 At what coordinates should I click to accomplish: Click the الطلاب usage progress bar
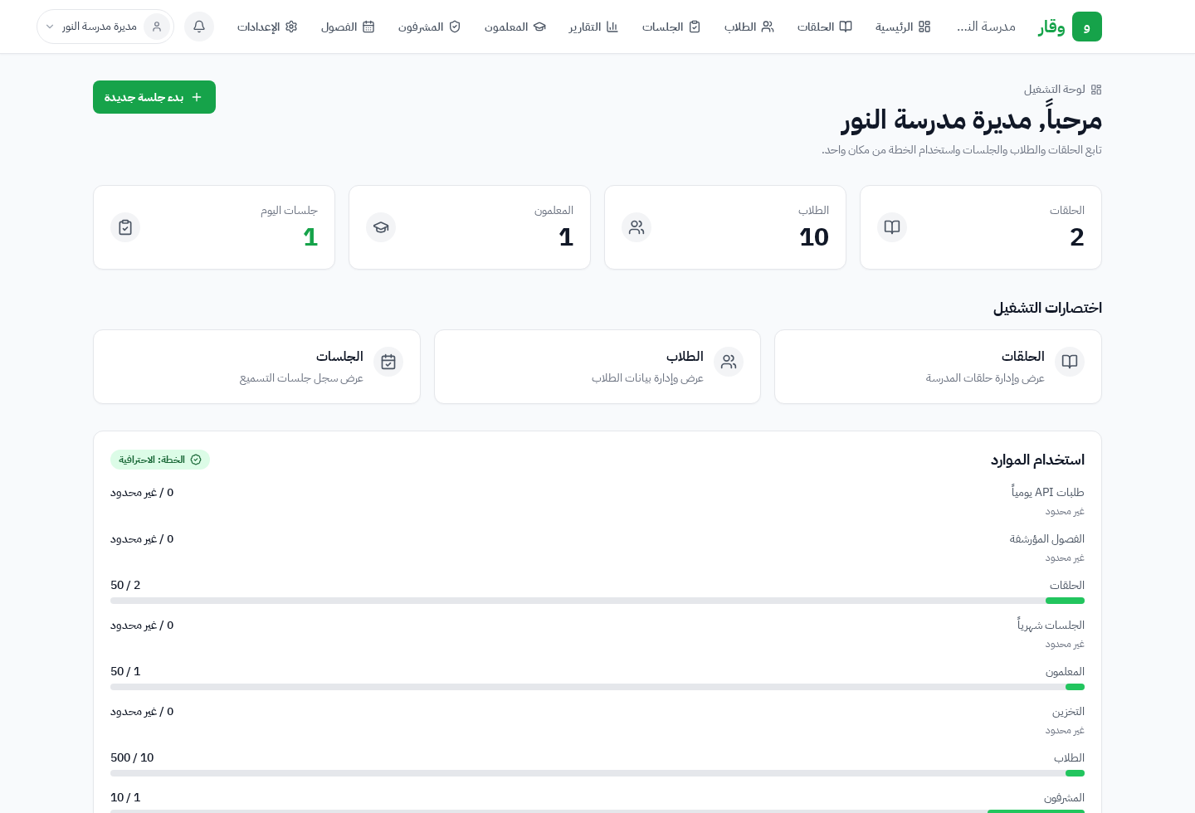point(597,773)
